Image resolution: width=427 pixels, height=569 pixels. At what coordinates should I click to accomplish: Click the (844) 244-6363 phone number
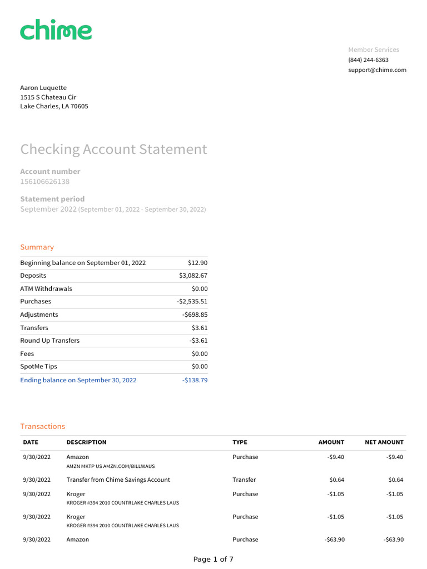point(368,60)
